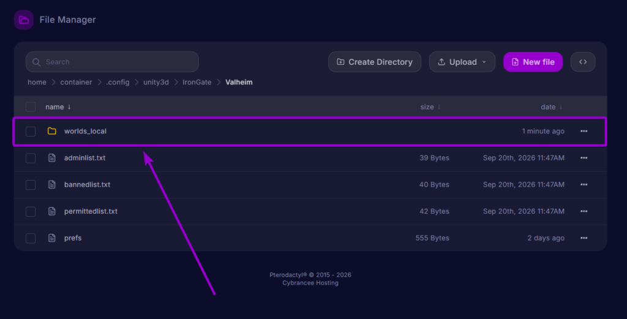Click the bannedlist.txt file icon
627x319 pixels.
(x=51, y=185)
